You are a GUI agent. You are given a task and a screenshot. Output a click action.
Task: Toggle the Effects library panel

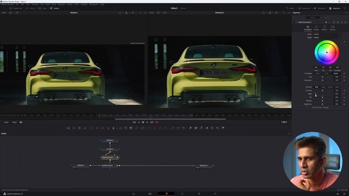(31, 8)
